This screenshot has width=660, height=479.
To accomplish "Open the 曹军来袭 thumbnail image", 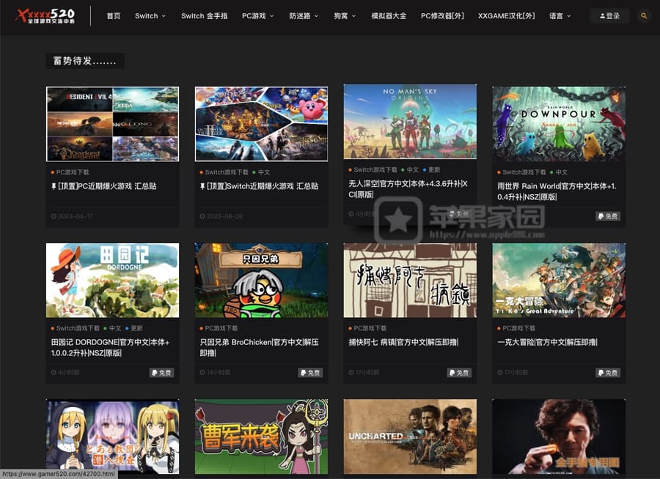I will tap(261, 437).
